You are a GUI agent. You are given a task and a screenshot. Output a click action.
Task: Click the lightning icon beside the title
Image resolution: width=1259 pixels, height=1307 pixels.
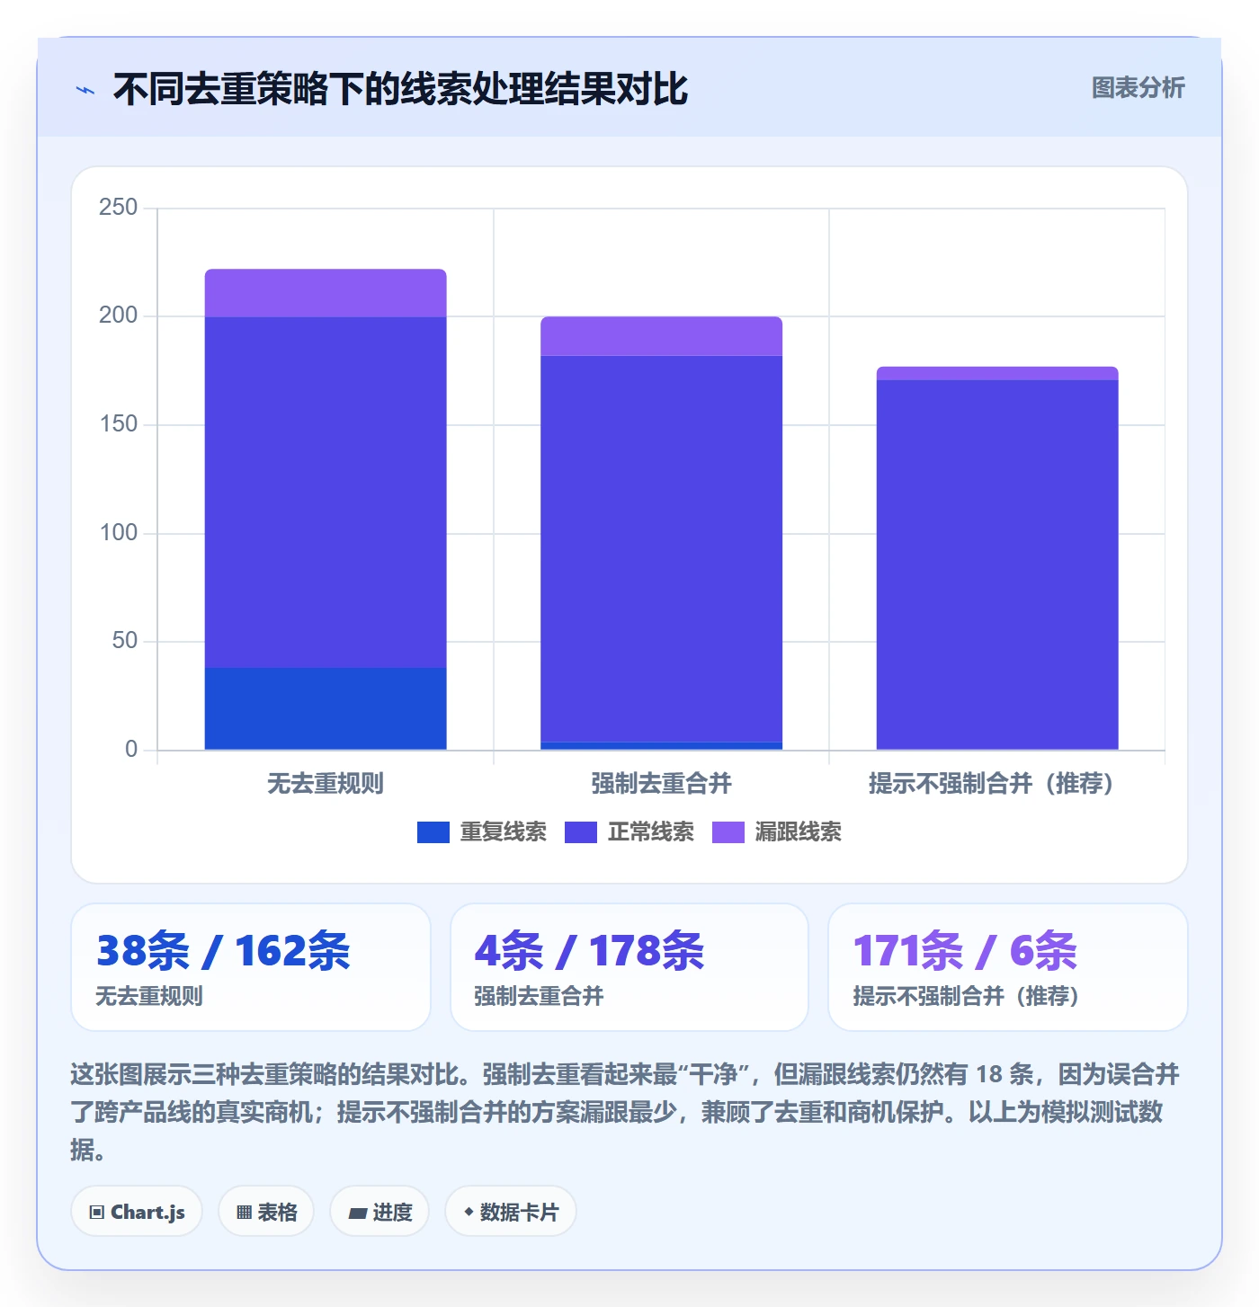click(85, 90)
